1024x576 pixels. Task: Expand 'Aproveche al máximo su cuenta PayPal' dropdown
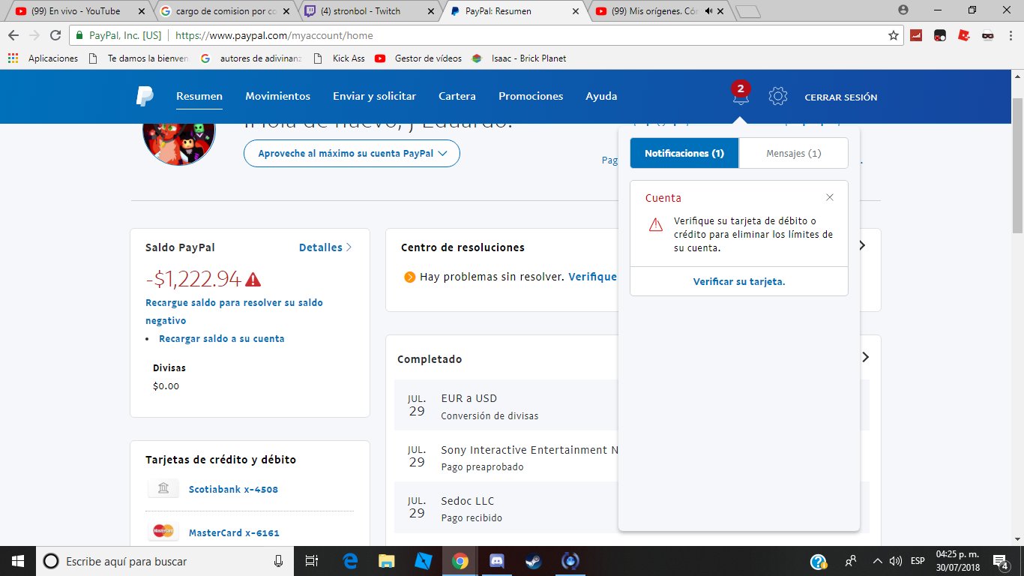352,153
